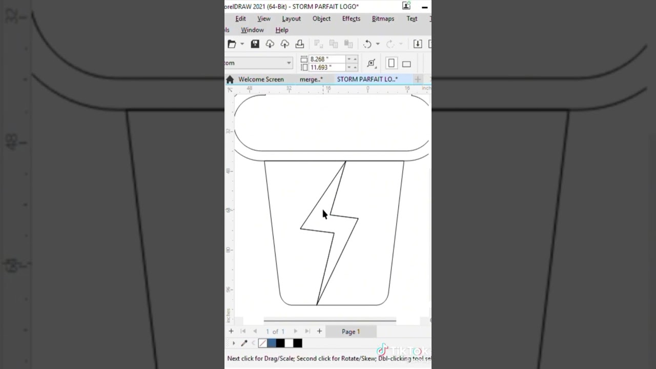656x369 pixels.
Task: Click the account profile icon in title bar
Action: point(406,6)
